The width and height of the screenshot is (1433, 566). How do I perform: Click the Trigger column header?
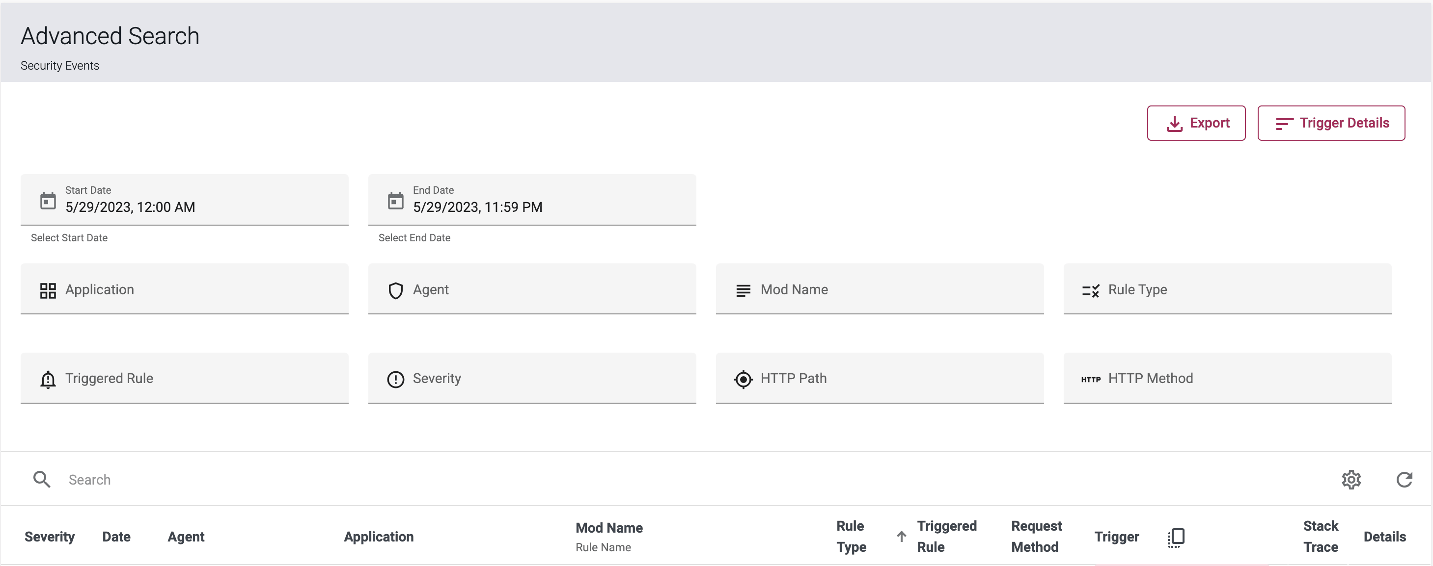(x=1116, y=537)
